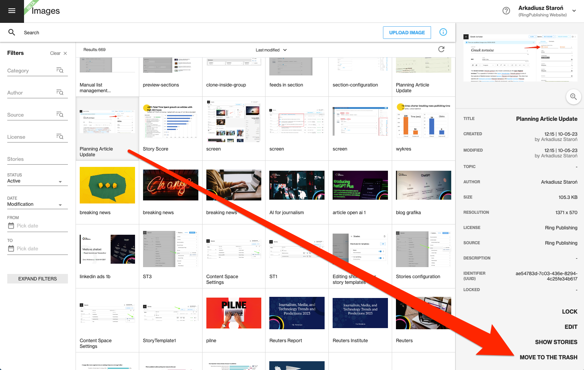Click the info icon next to Upload Image
This screenshot has width=584, height=370.
coord(443,32)
